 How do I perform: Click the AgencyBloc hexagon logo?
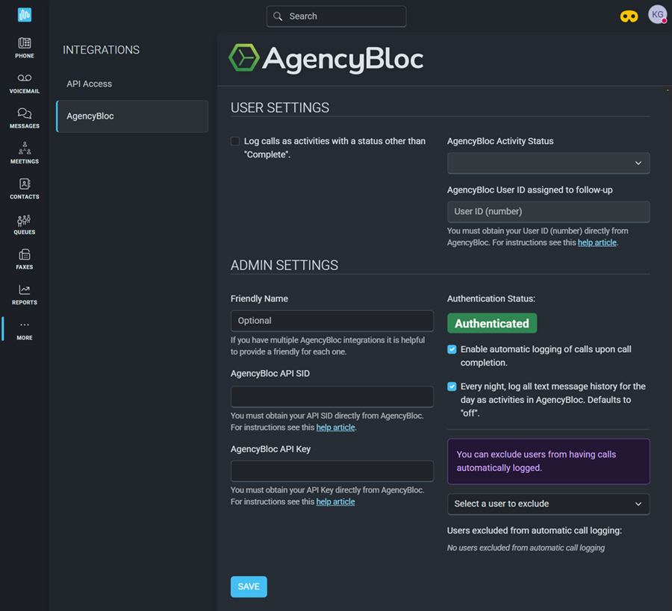[244, 57]
